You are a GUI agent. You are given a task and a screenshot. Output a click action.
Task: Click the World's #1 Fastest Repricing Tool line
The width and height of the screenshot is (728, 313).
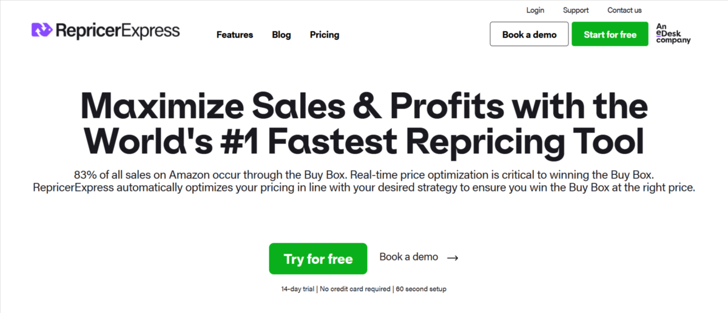364,142
